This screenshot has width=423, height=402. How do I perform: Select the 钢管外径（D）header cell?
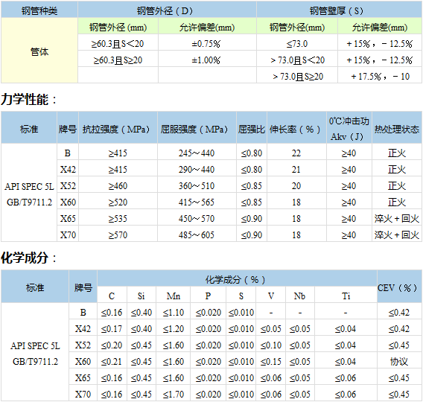(167, 10)
